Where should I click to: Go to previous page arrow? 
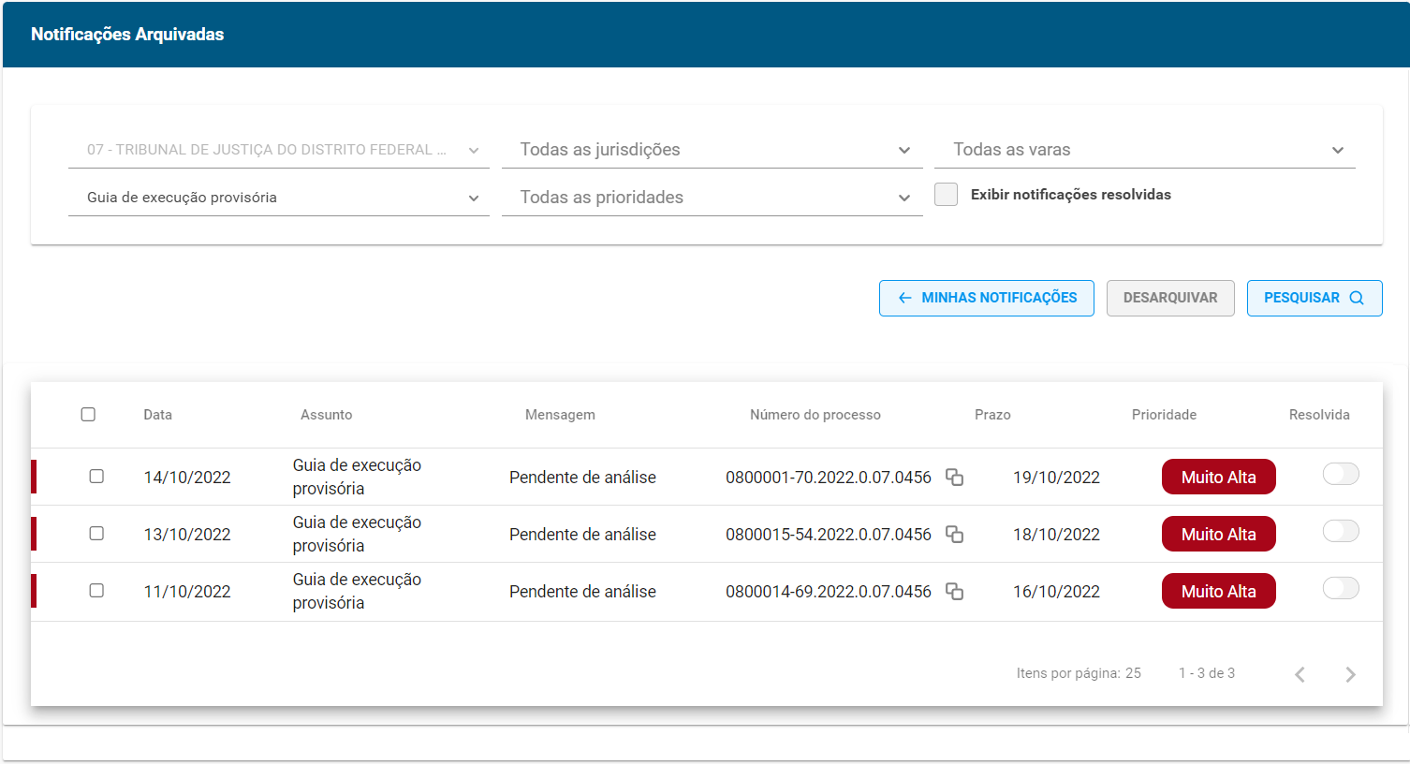click(1300, 674)
